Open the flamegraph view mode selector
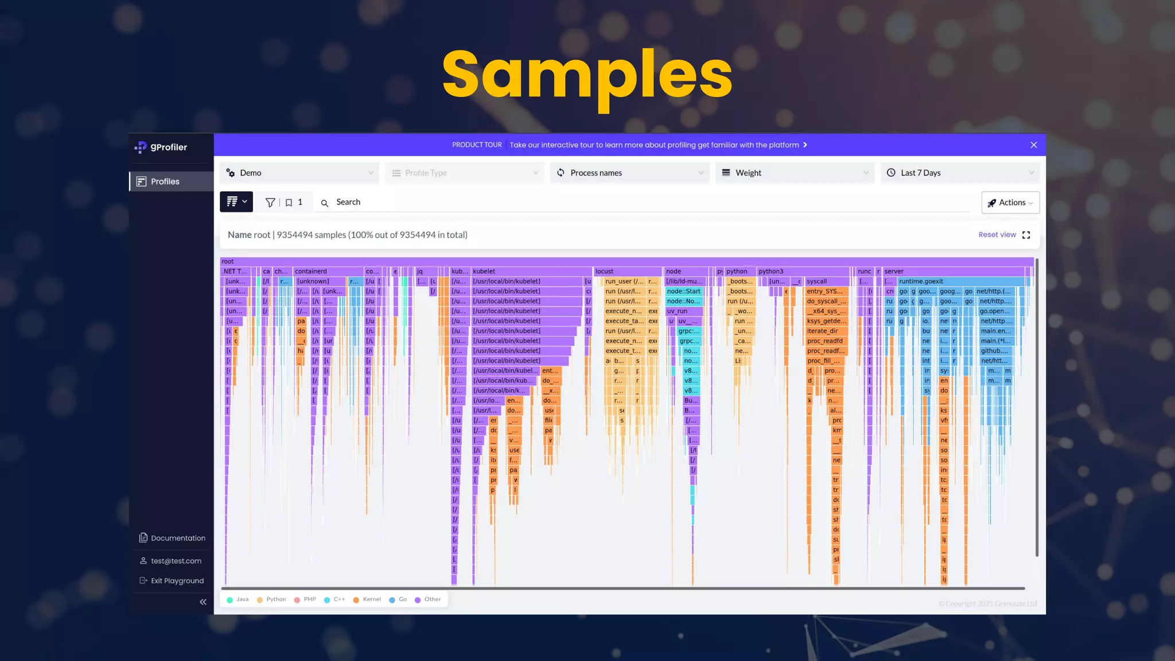1175x661 pixels. 236,202
